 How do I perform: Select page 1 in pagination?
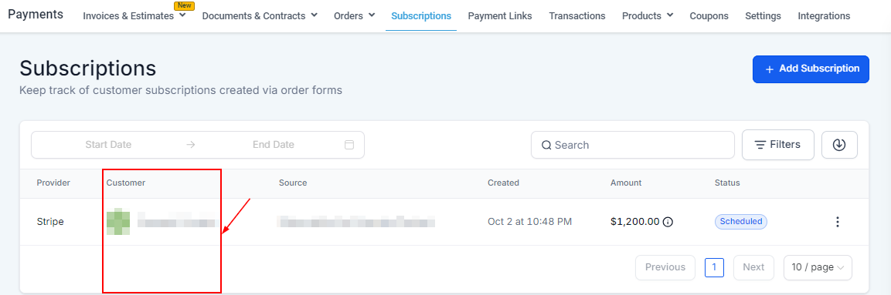pyautogui.click(x=714, y=267)
